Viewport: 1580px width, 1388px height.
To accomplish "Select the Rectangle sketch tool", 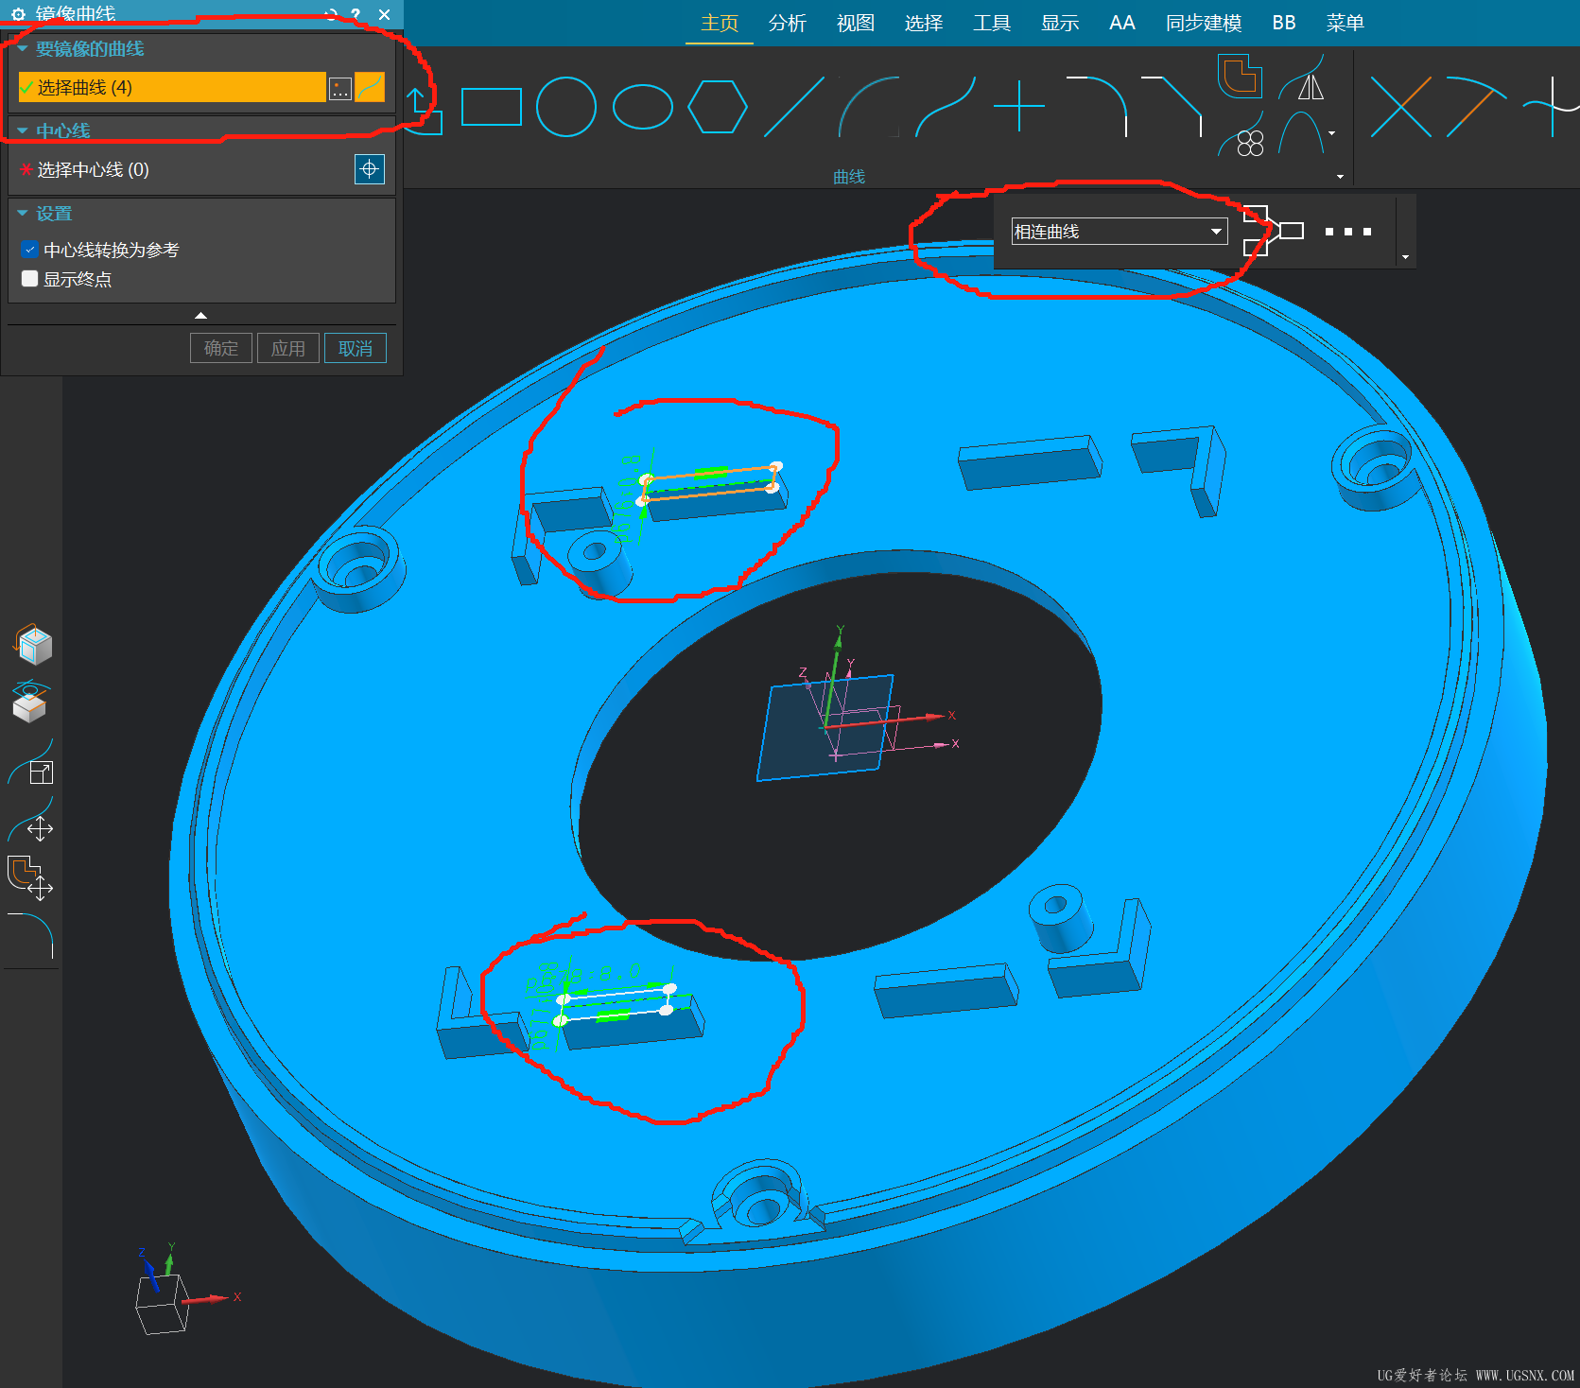I will tap(492, 107).
